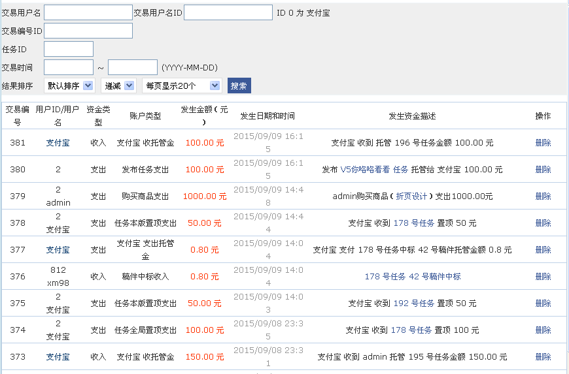Open the 默认排序 dropdown
Image resolution: width=569 pixels, height=374 pixels.
[70, 86]
